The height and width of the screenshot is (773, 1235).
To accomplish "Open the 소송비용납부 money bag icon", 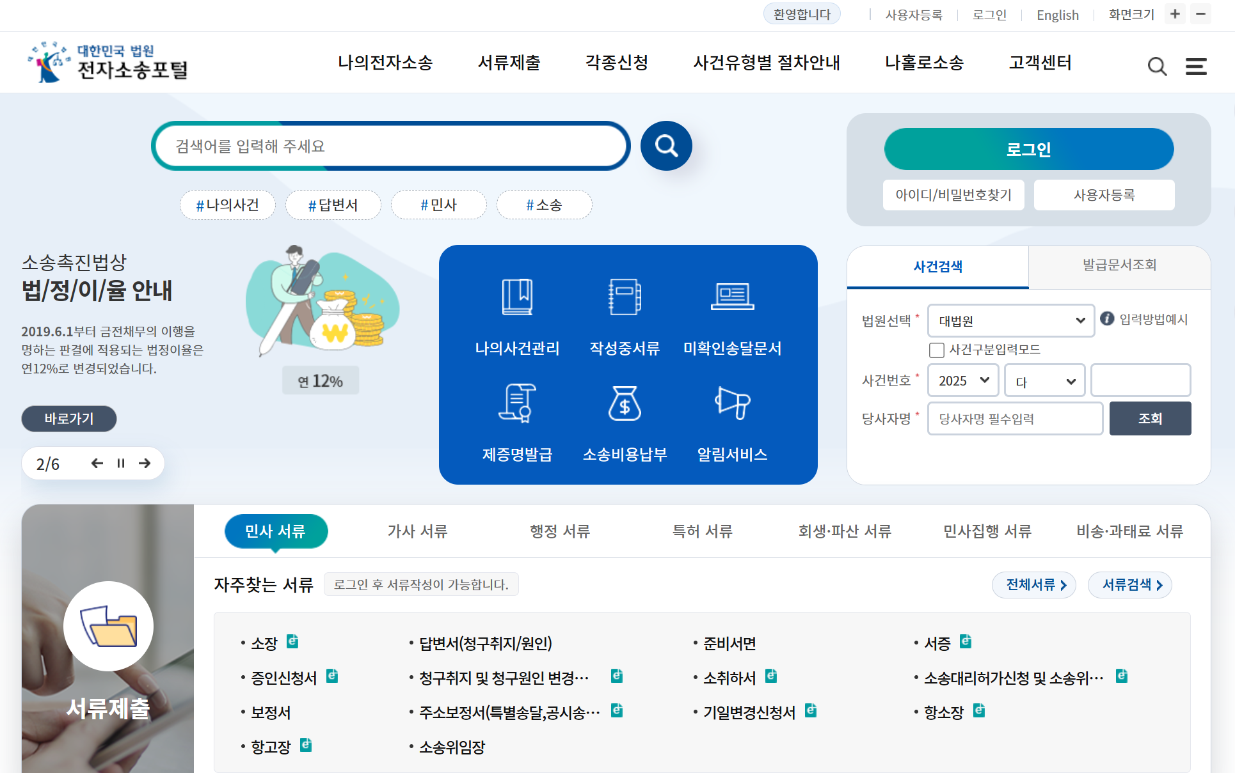I will [625, 403].
